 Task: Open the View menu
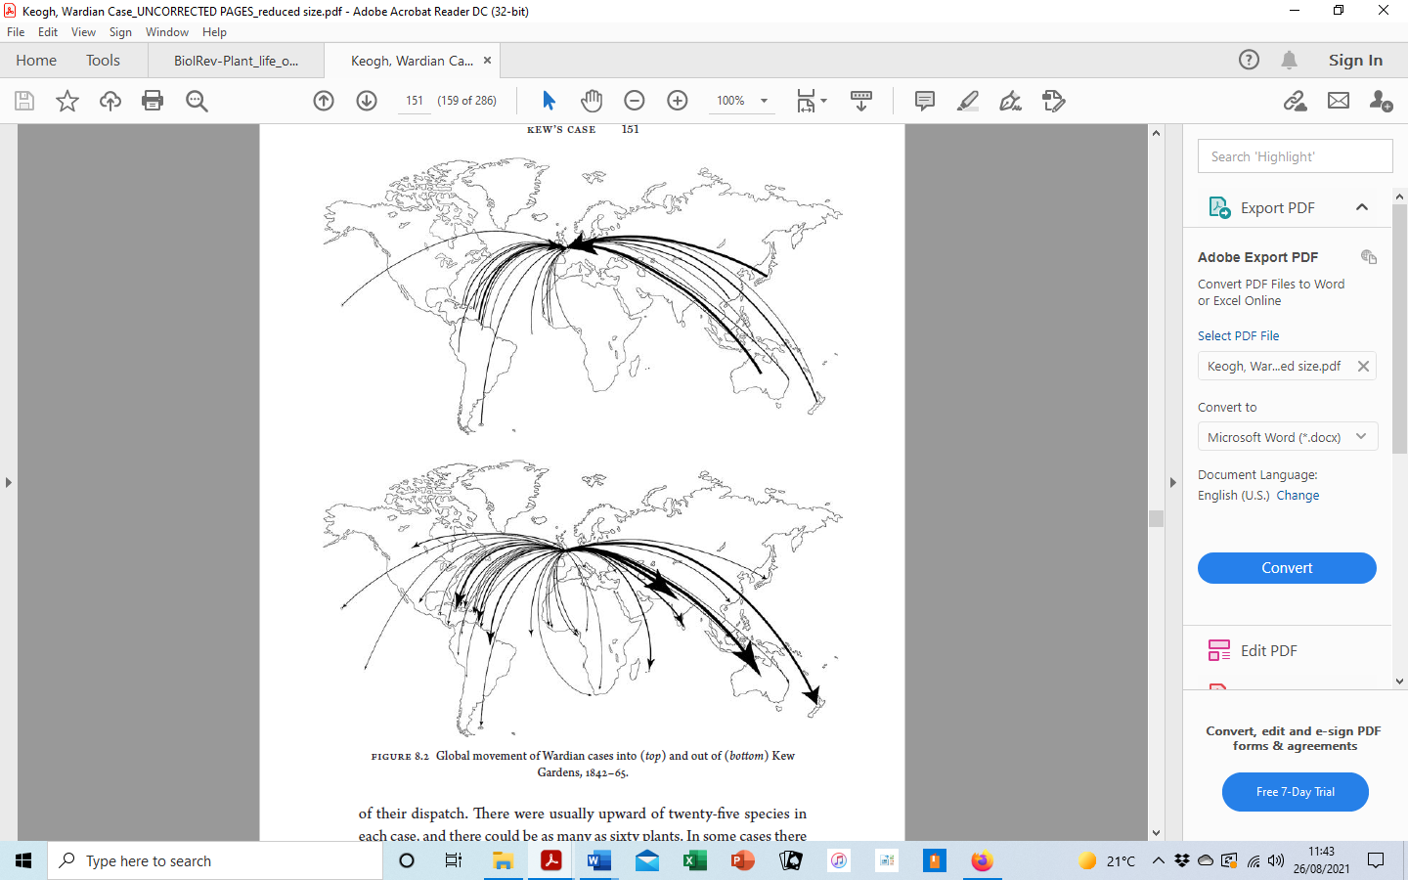tap(84, 31)
